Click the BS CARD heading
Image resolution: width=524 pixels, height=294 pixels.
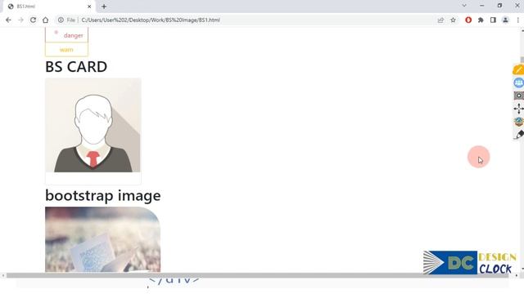[x=76, y=67]
